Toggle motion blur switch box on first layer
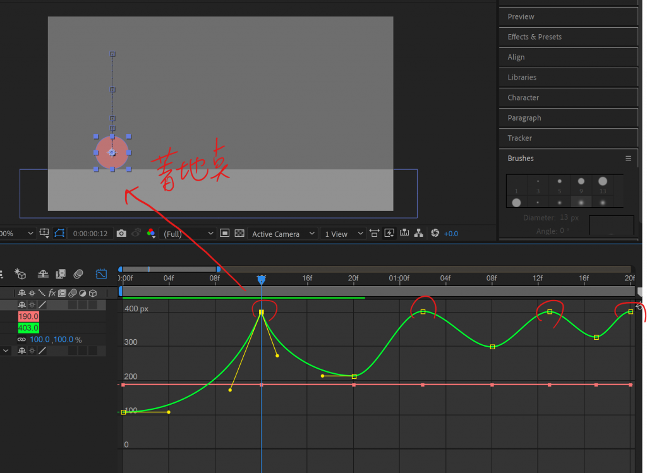The height and width of the screenshot is (473, 647). pyautogui.click(x=73, y=305)
